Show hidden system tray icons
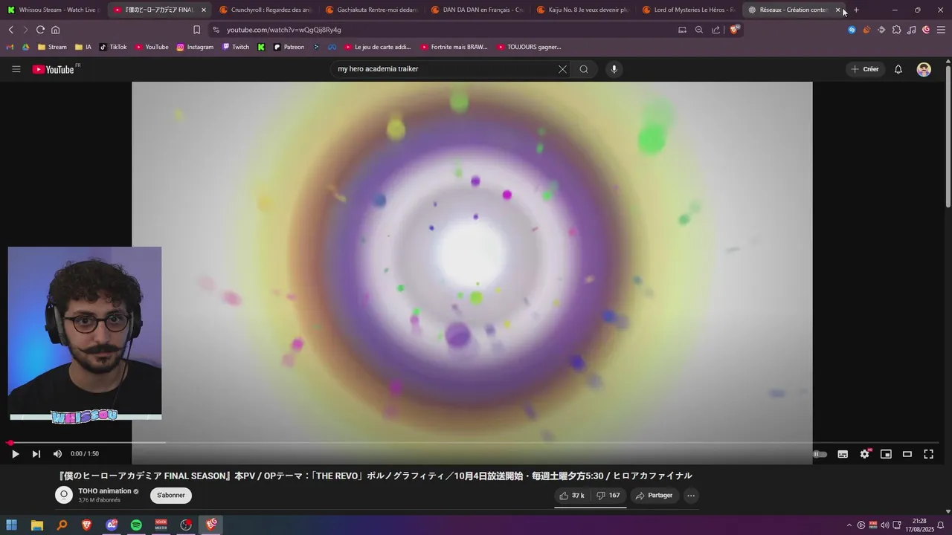952x535 pixels. pos(849,525)
